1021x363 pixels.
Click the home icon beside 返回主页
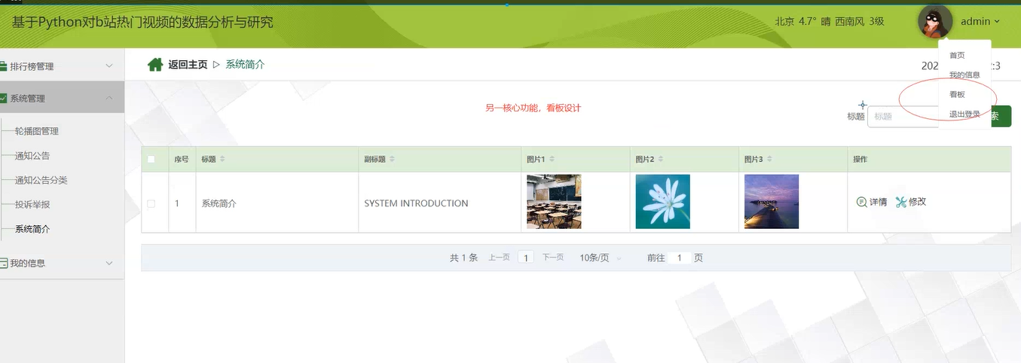point(155,65)
